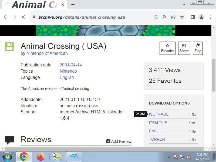Share this page from address bar
Screen dimensions: 216x162
tap(173, 17)
